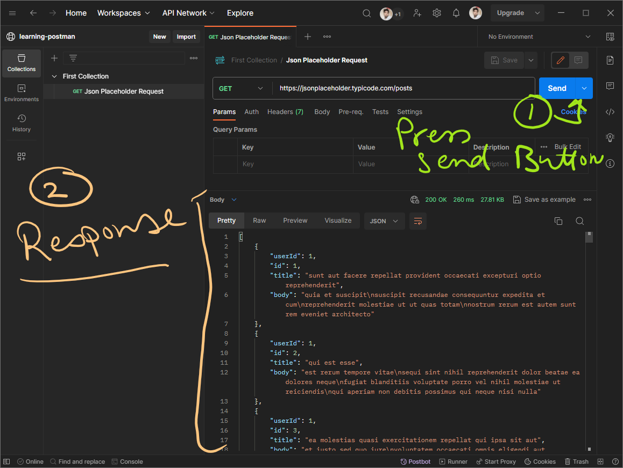This screenshot has height=468, width=623.
Task: Open the user profile avatar
Action: point(475,13)
